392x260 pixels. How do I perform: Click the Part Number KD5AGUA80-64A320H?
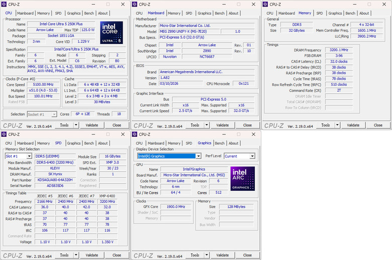click(x=55, y=180)
